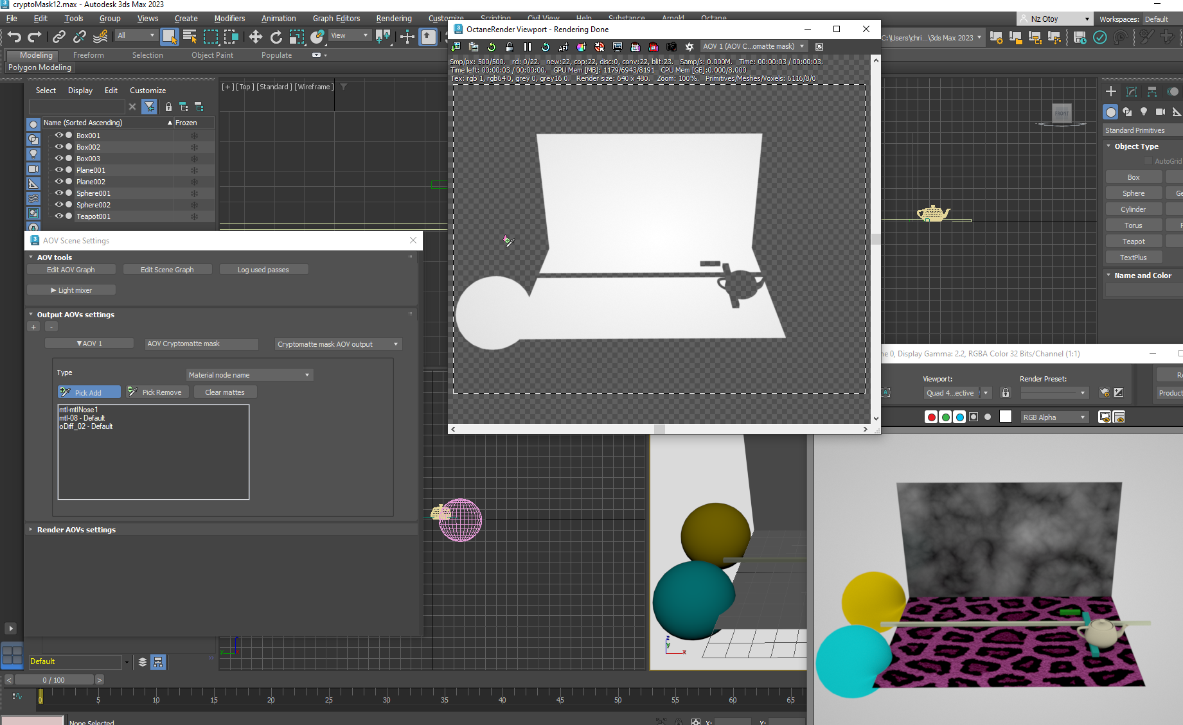Open Customize menu in Scene Explorer

(148, 91)
